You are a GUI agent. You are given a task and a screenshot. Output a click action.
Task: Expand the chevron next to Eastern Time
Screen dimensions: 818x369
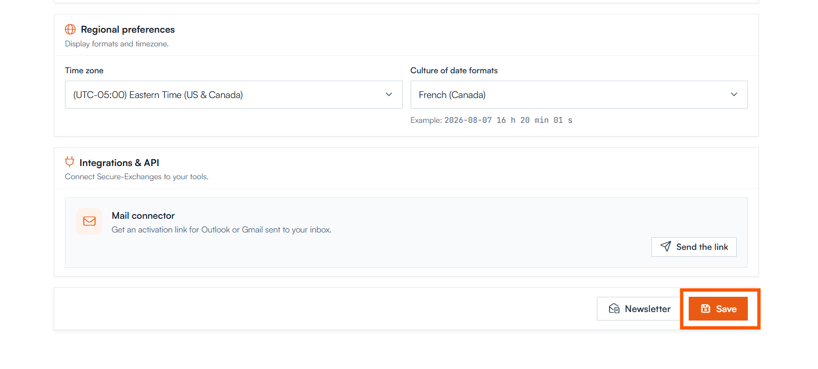tap(389, 95)
